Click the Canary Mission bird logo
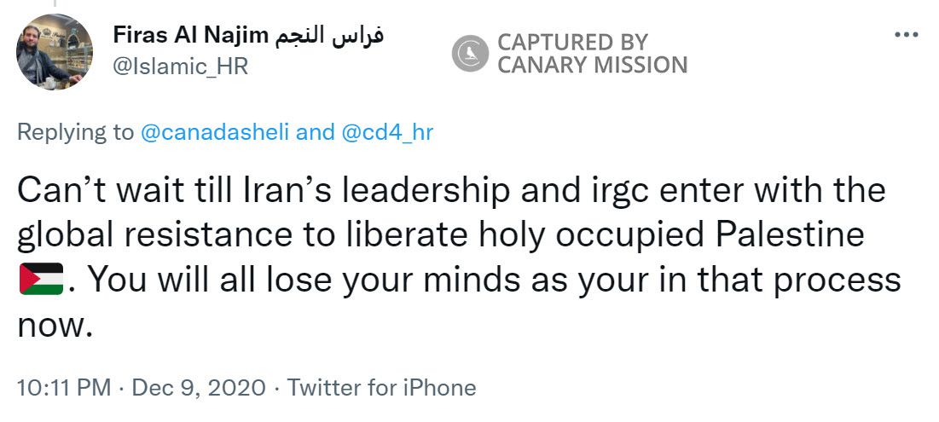Image resolution: width=939 pixels, height=422 pixels. [x=468, y=53]
